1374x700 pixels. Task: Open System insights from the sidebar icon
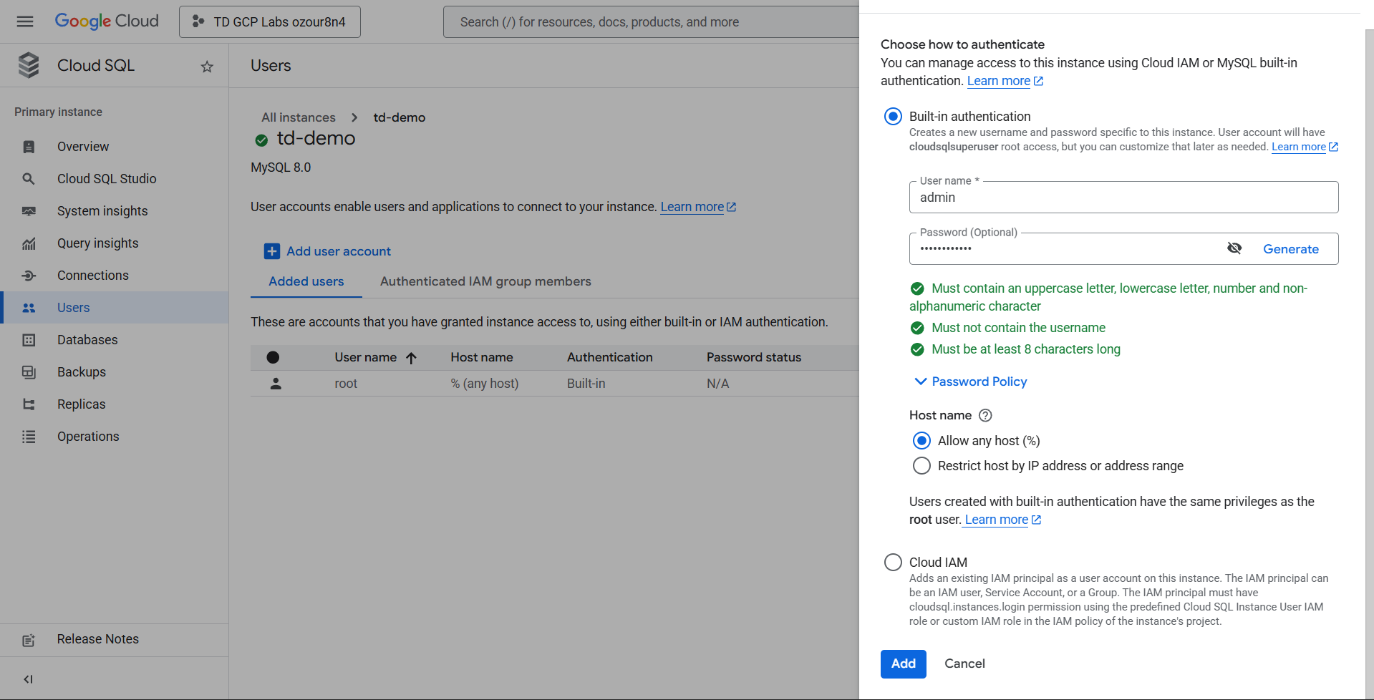[x=29, y=211]
